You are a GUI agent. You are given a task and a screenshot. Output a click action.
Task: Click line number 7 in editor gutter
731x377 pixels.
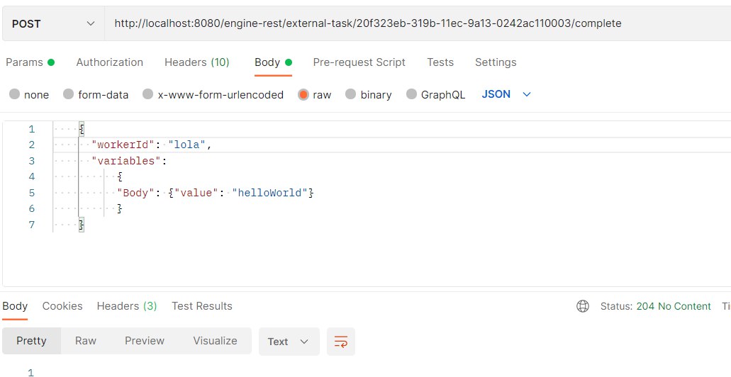[x=31, y=225]
